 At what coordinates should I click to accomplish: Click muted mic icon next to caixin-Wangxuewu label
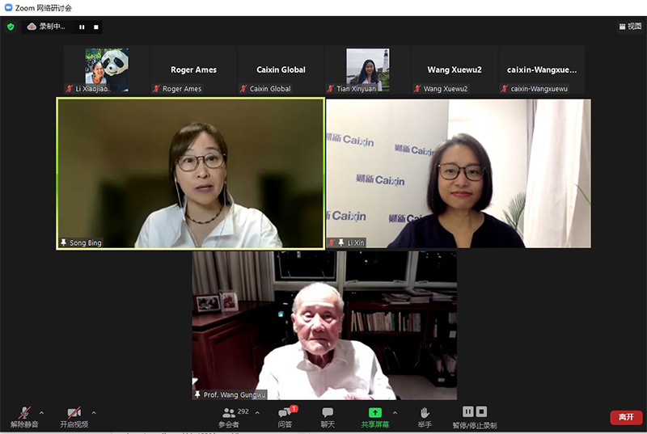tap(505, 89)
